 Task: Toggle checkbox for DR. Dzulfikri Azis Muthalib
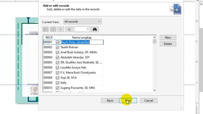(x=57, y=63)
